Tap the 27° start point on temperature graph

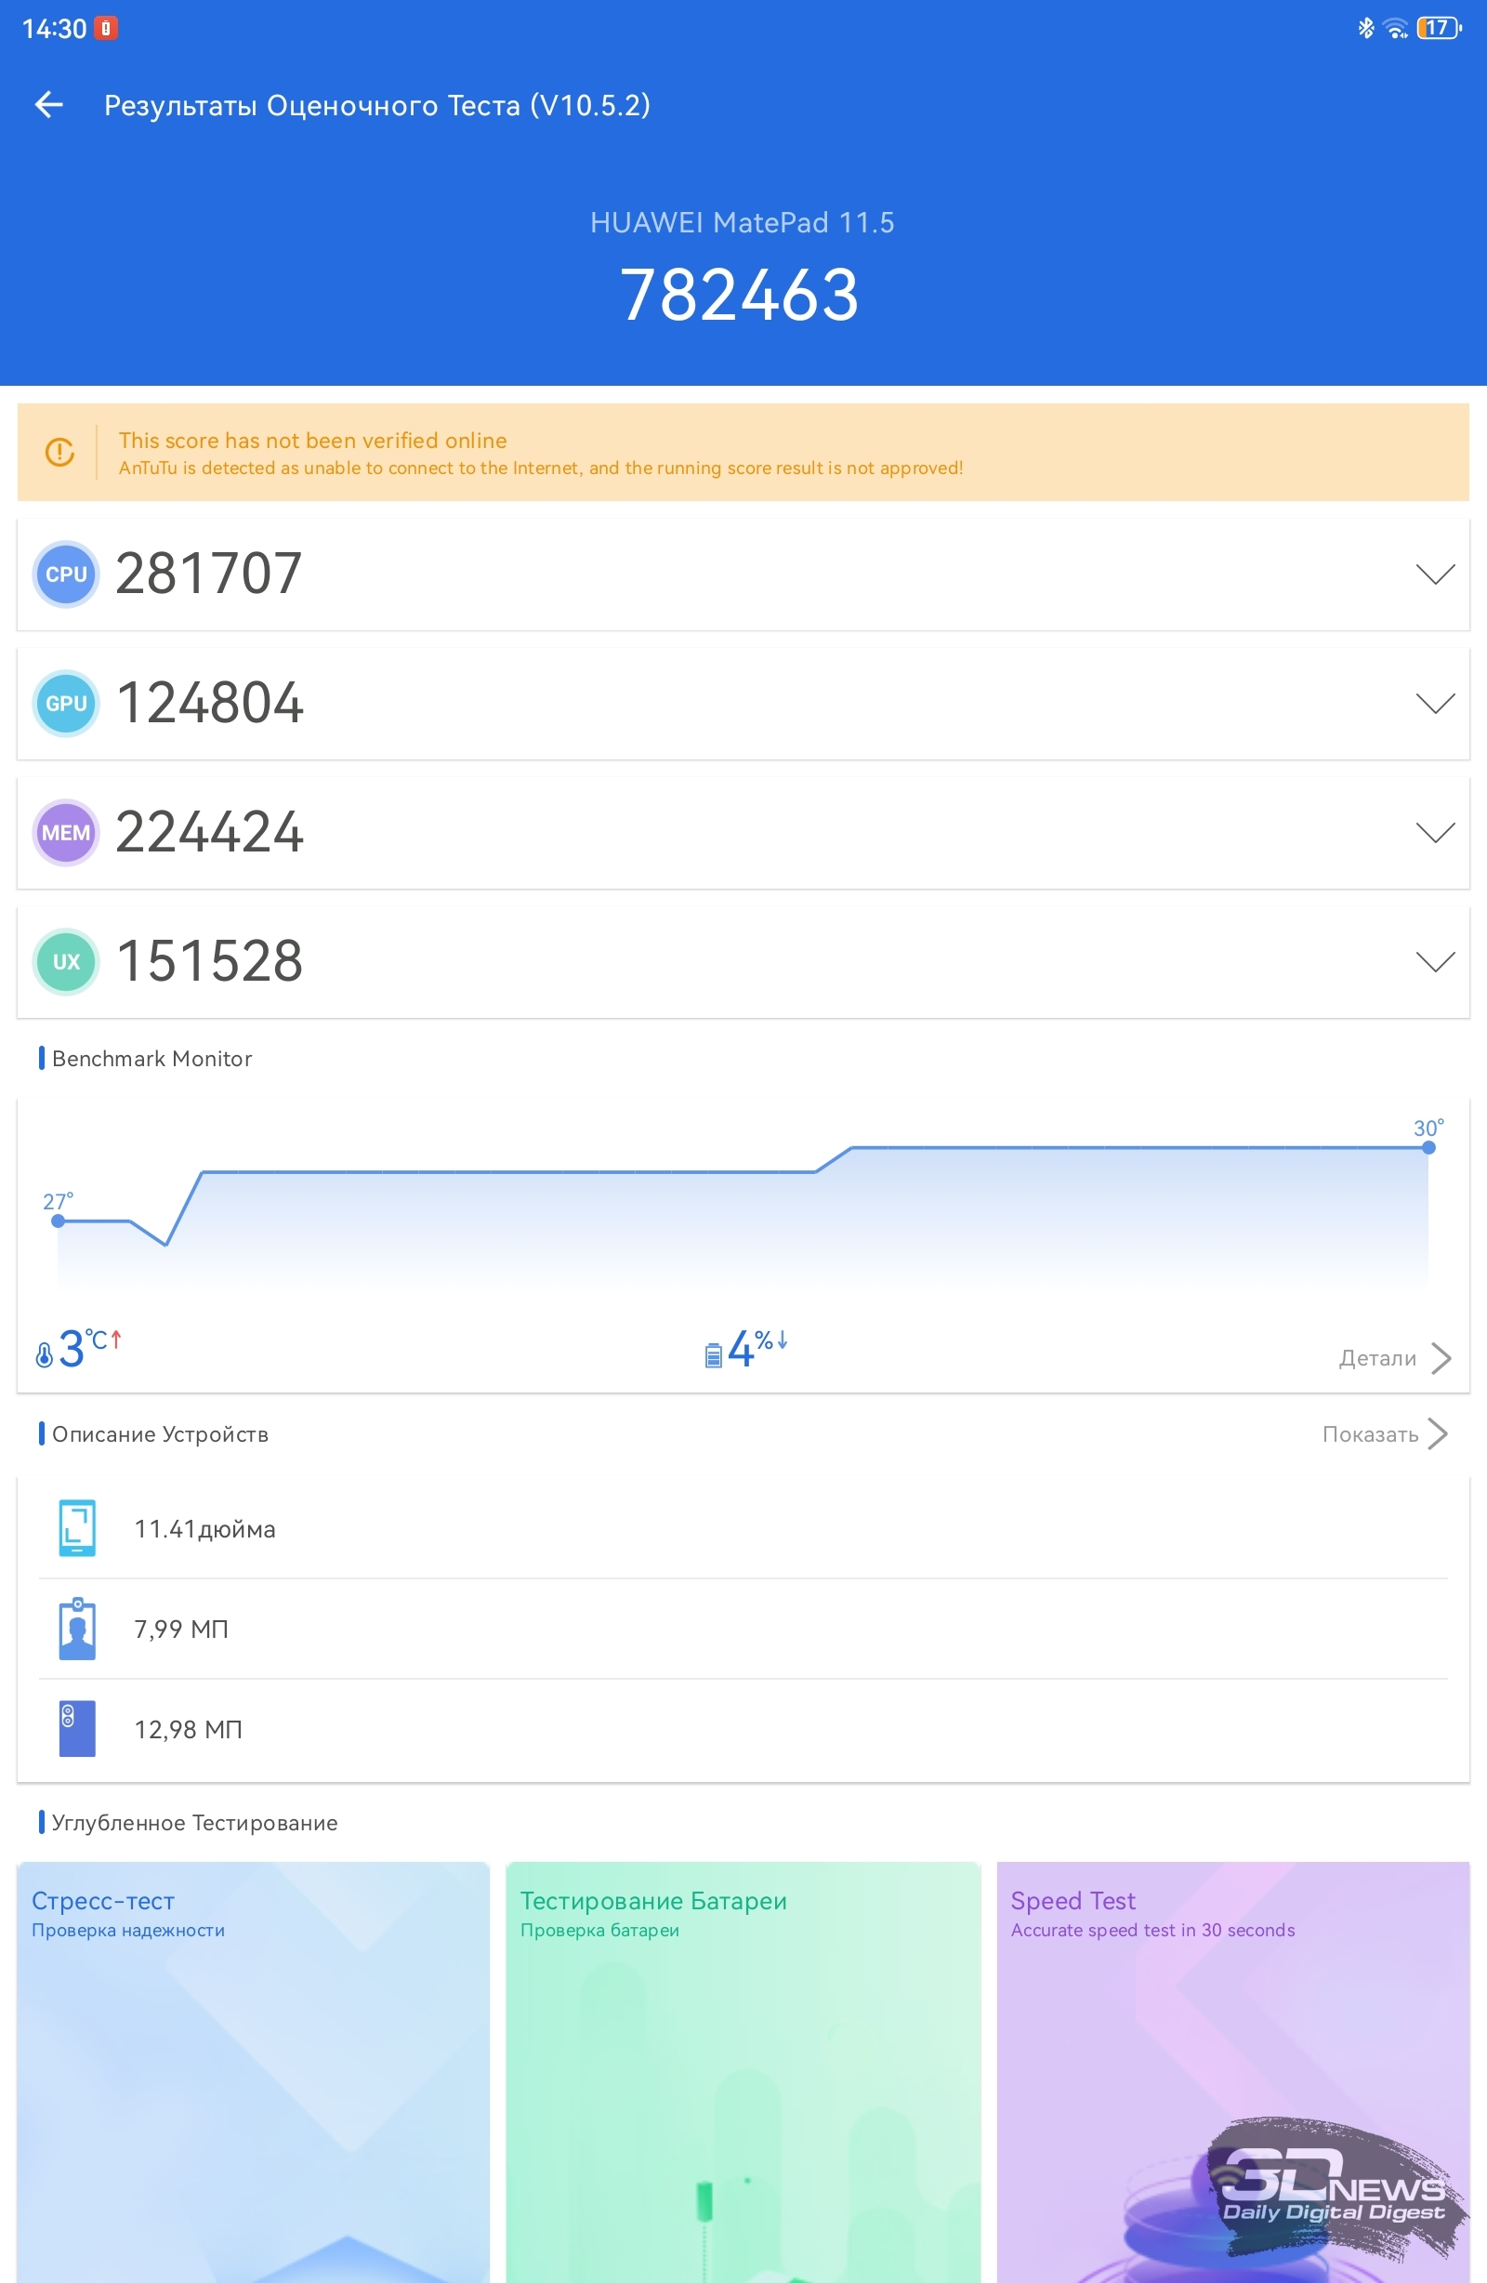point(59,1221)
